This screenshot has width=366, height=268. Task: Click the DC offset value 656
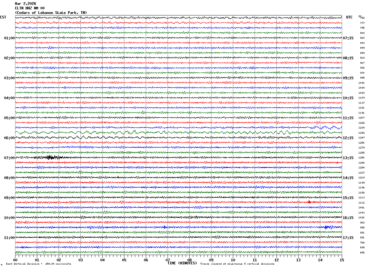(362, 253)
